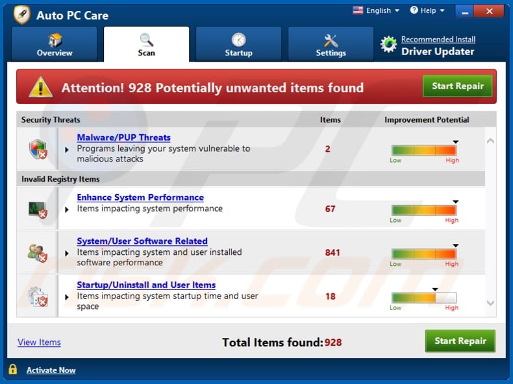Click the Malware/PUP Threats shield icon

(38, 149)
